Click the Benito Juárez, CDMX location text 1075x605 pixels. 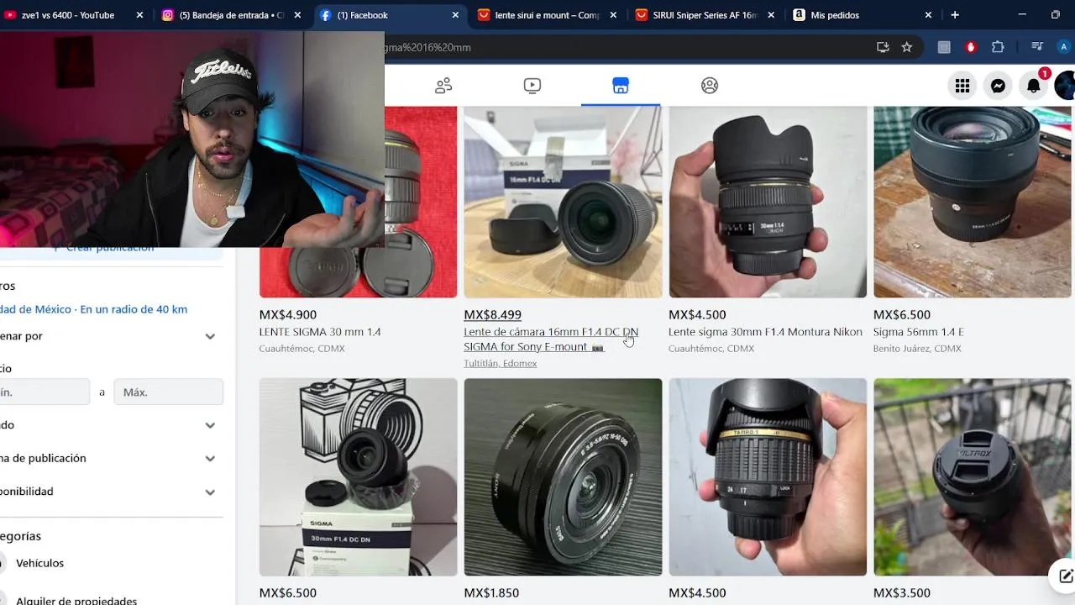917,349
